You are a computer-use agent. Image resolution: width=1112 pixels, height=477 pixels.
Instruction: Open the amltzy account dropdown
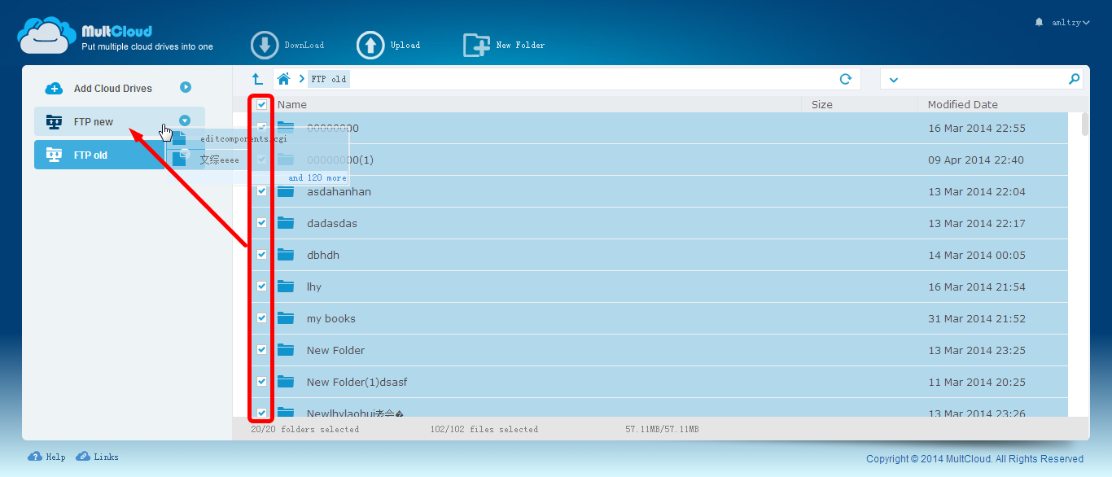click(x=1069, y=23)
